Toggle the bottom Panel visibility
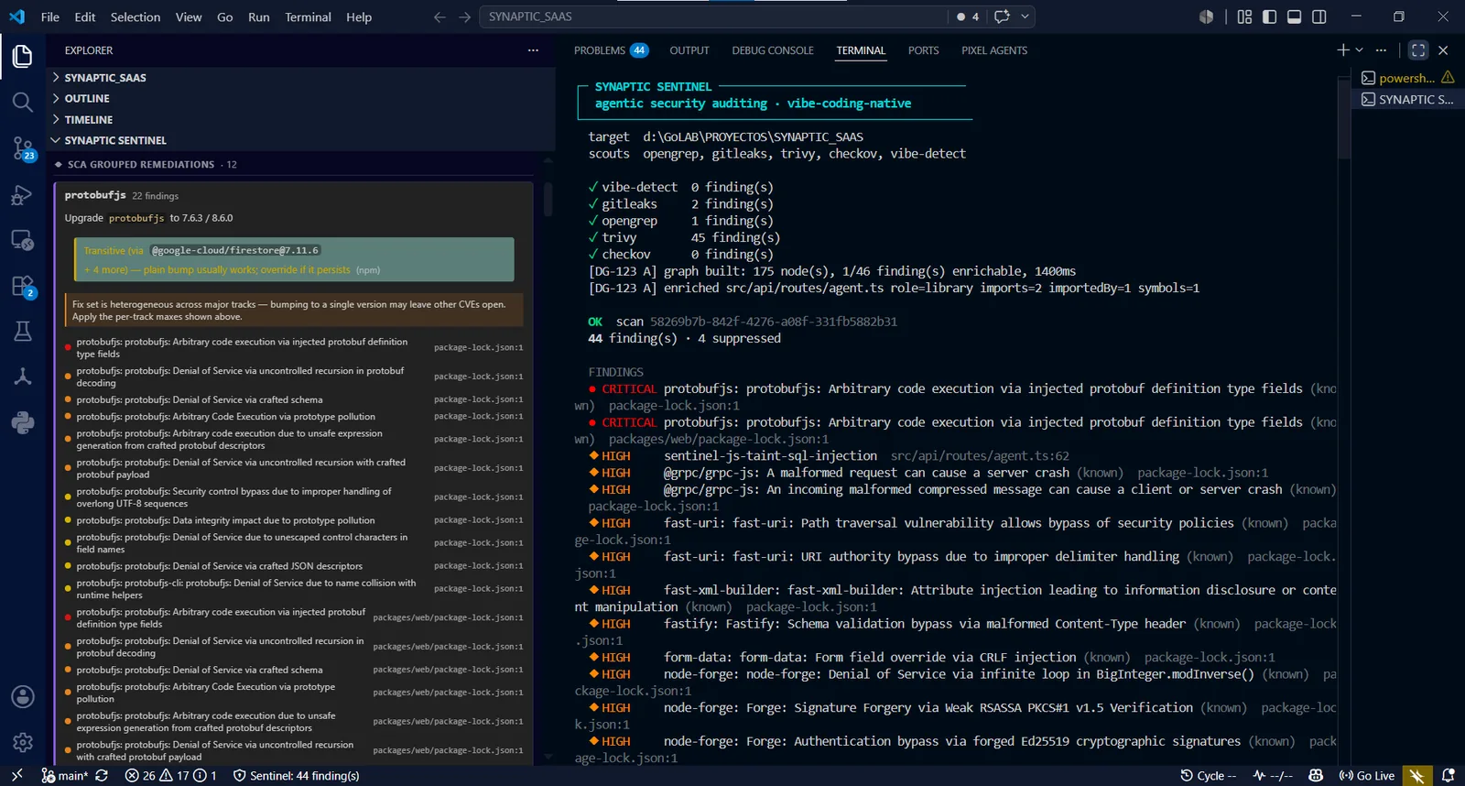Viewport: 1465px width, 786px height. [x=1294, y=16]
